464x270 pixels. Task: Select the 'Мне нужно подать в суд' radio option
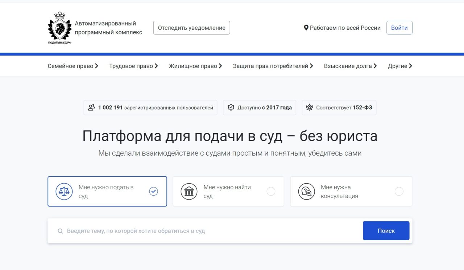153,191
